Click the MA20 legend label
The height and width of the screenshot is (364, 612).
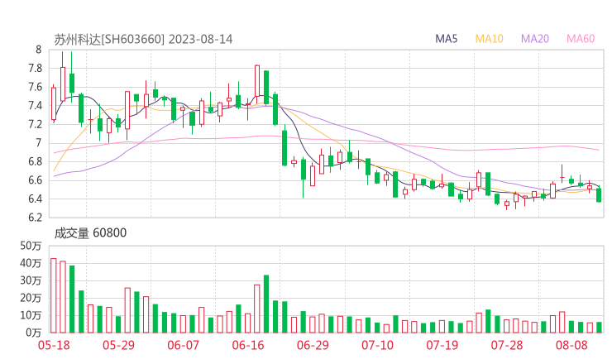pyautogui.click(x=535, y=39)
